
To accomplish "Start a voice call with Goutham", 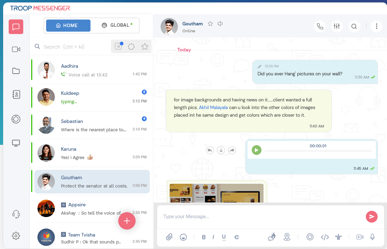I will (320, 26).
